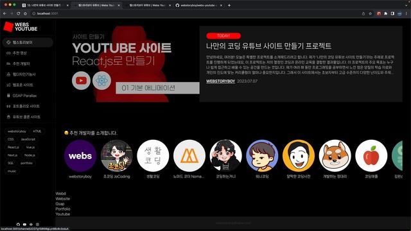The image size is (411, 231).
Task: Click the webstoryboy name under the avatar
Action: tap(80, 176)
